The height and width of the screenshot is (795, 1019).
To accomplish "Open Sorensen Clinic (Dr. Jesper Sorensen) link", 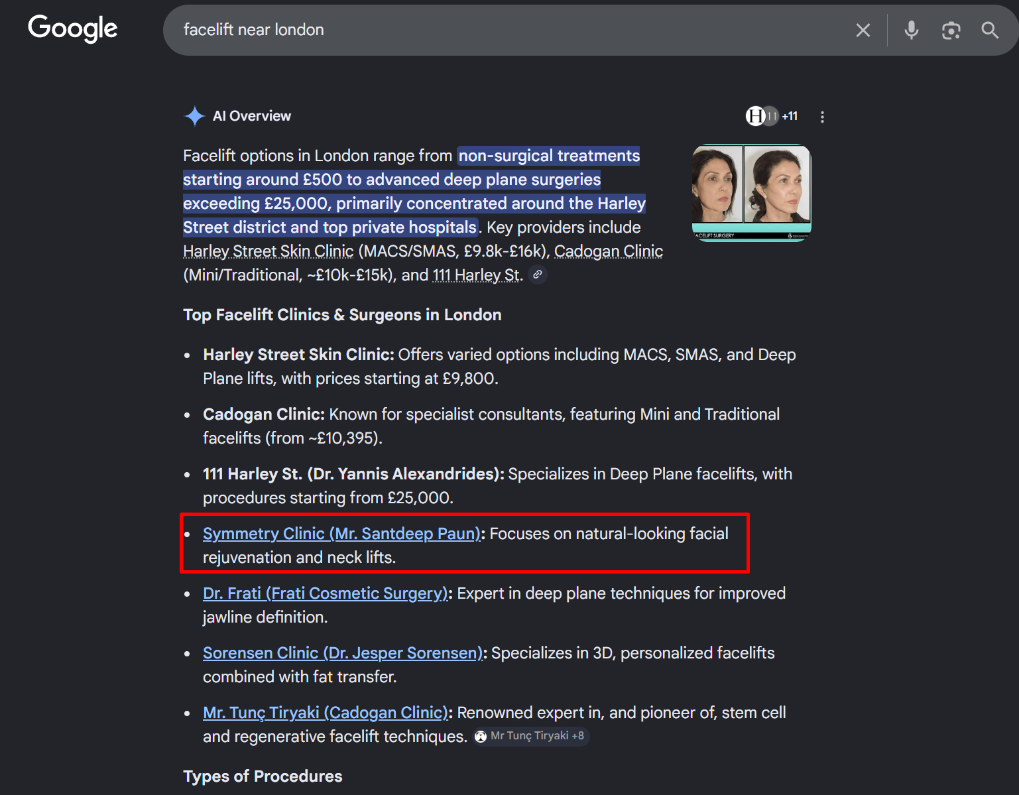I will point(343,653).
